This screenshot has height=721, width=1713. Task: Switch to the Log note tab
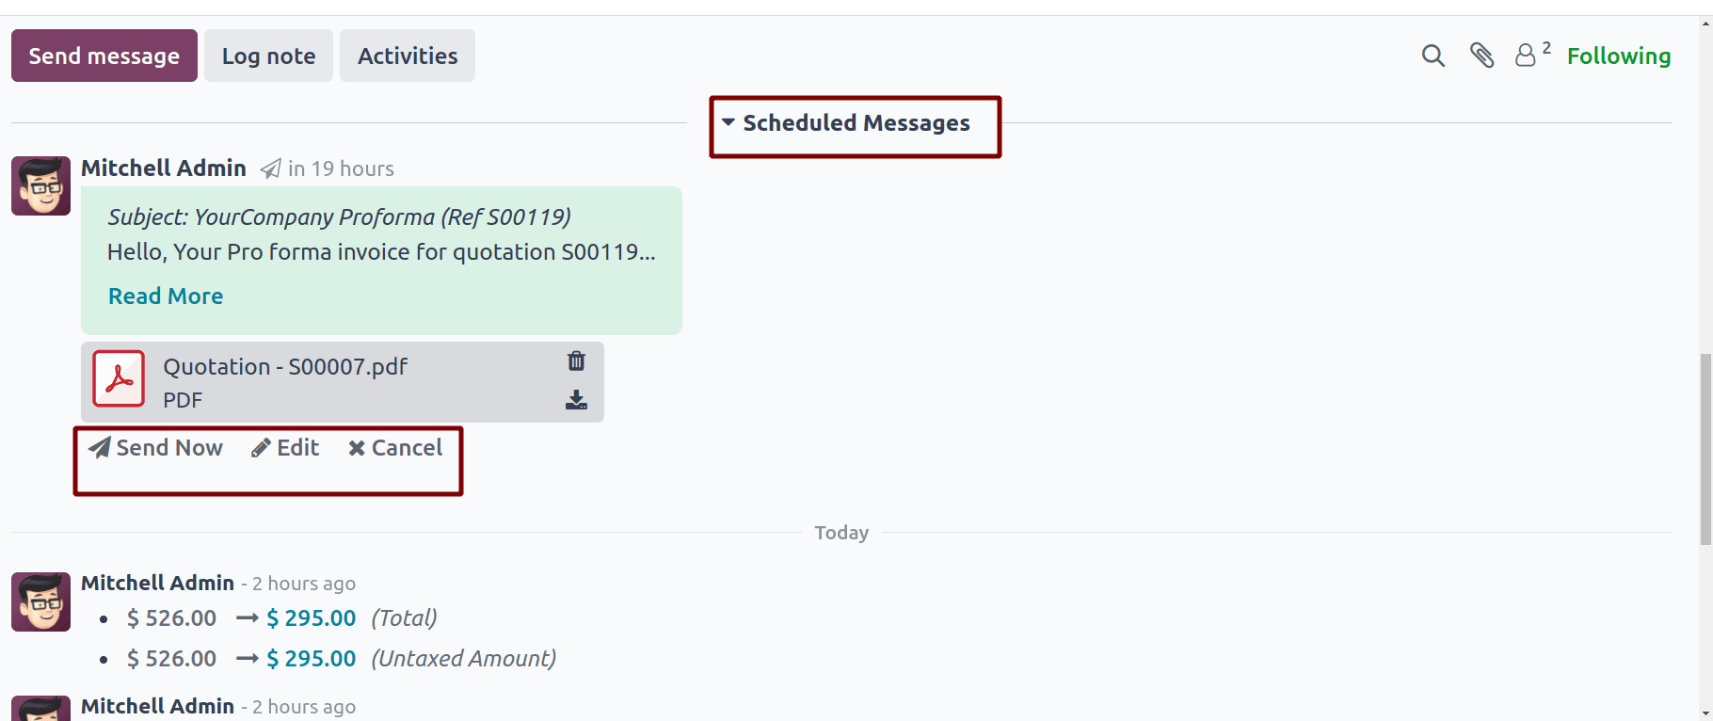point(268,56)
